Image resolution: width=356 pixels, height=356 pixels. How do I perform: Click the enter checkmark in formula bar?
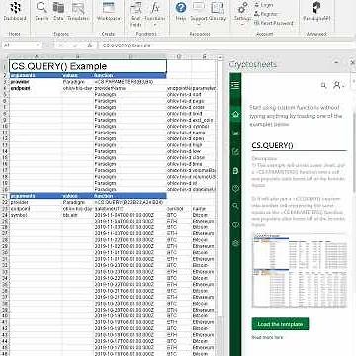76,45
